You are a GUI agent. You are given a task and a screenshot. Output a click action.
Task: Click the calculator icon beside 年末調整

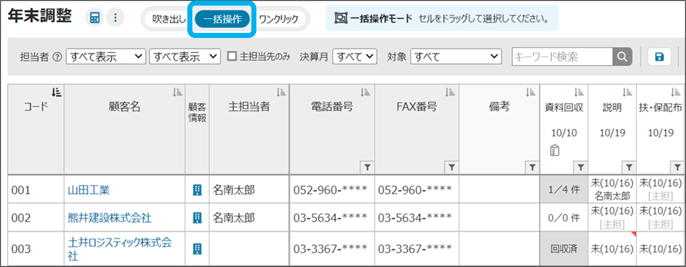94,18
